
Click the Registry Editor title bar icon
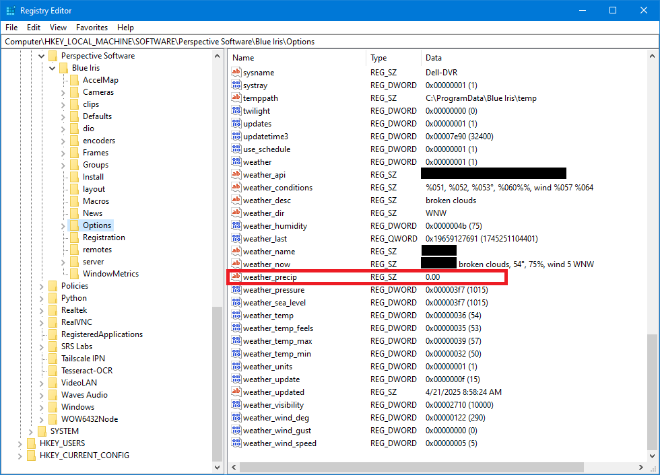point(11,11)
